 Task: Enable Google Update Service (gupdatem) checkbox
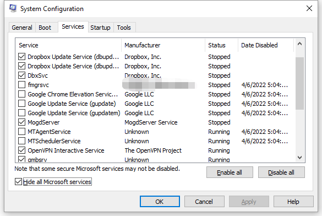(x=22, y=113)
